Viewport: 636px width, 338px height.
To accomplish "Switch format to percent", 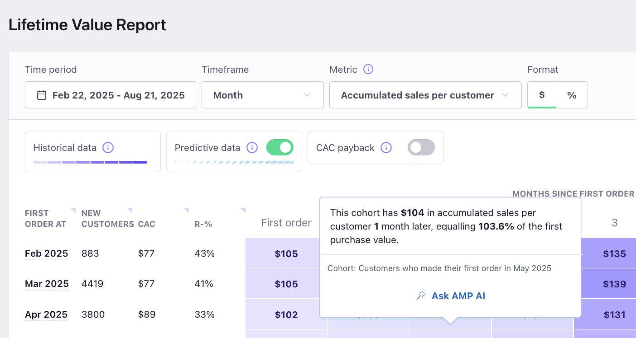I will point(572,95).
